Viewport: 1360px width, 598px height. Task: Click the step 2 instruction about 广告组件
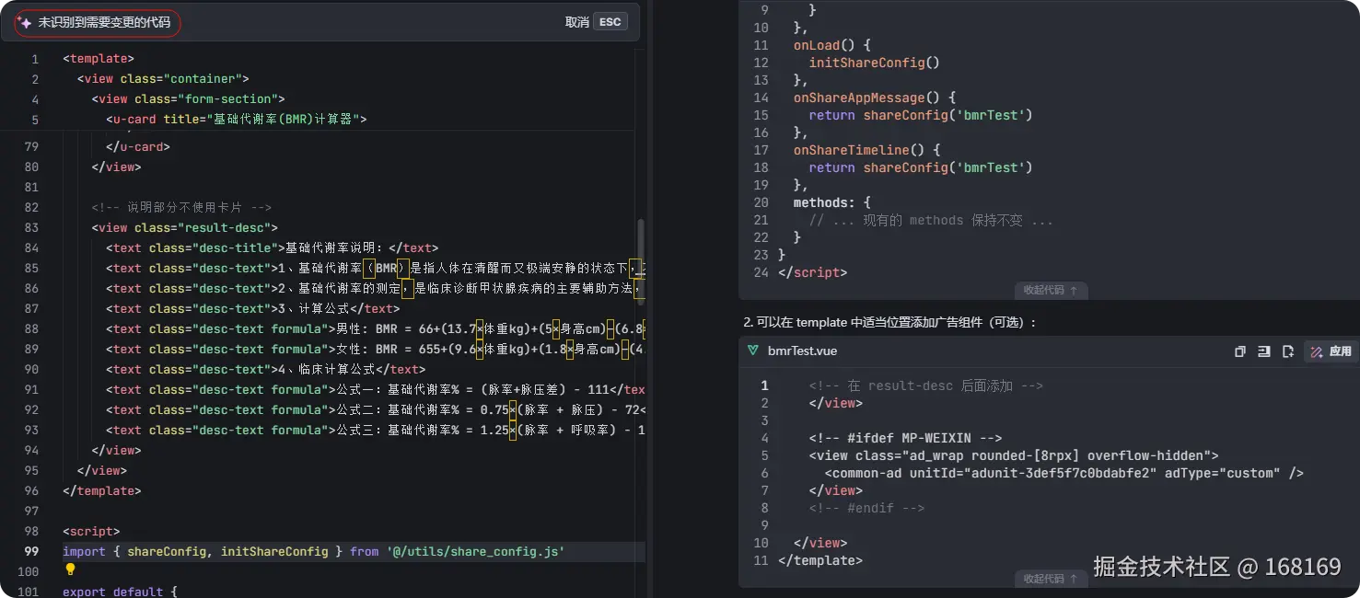tap(890, 323)
